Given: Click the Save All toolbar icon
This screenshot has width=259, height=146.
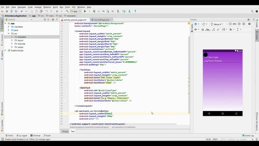Looking at the screenshot, I should tap(7, 11).
